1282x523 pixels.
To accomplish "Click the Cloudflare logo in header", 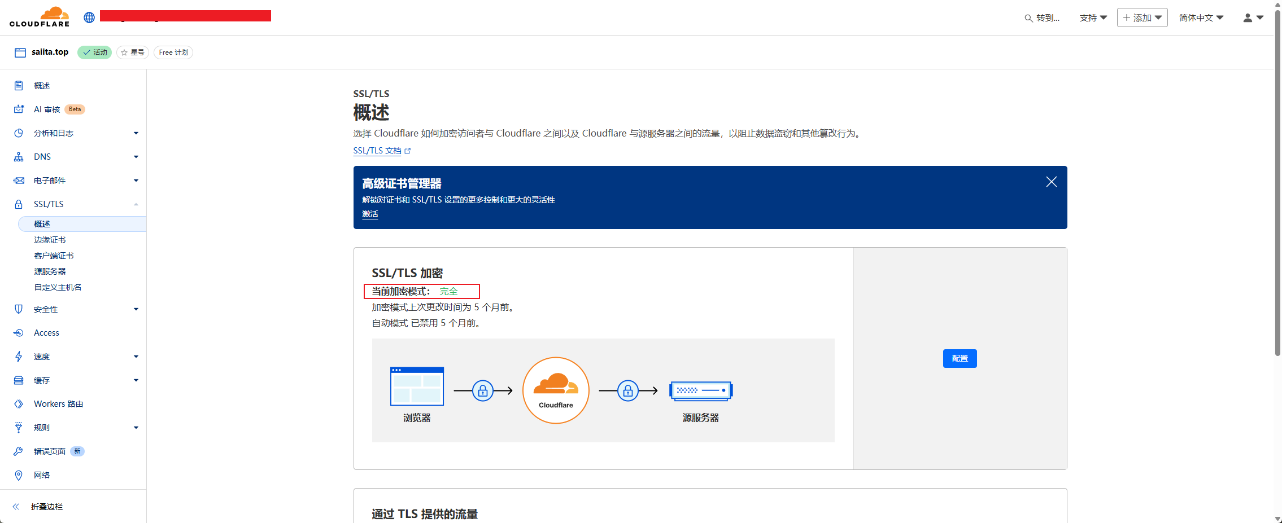I will click(x=40, y=17).
